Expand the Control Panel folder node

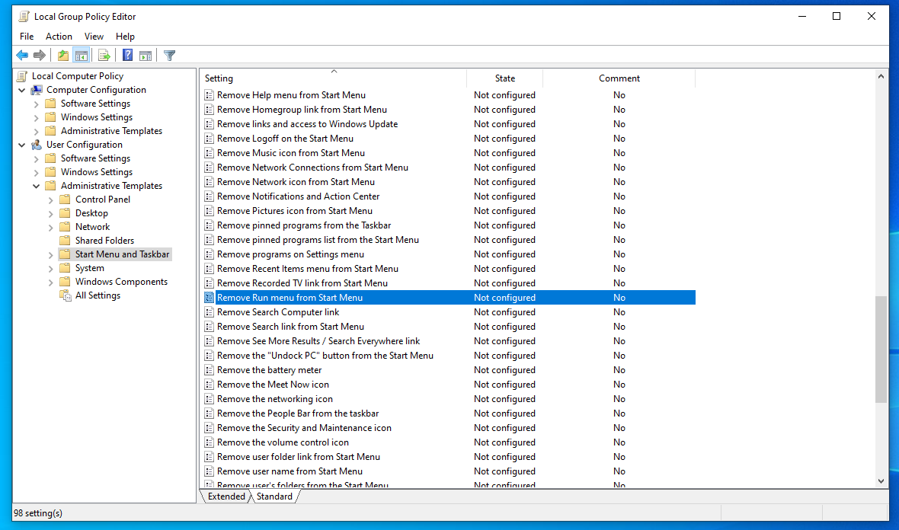point(51,200)
